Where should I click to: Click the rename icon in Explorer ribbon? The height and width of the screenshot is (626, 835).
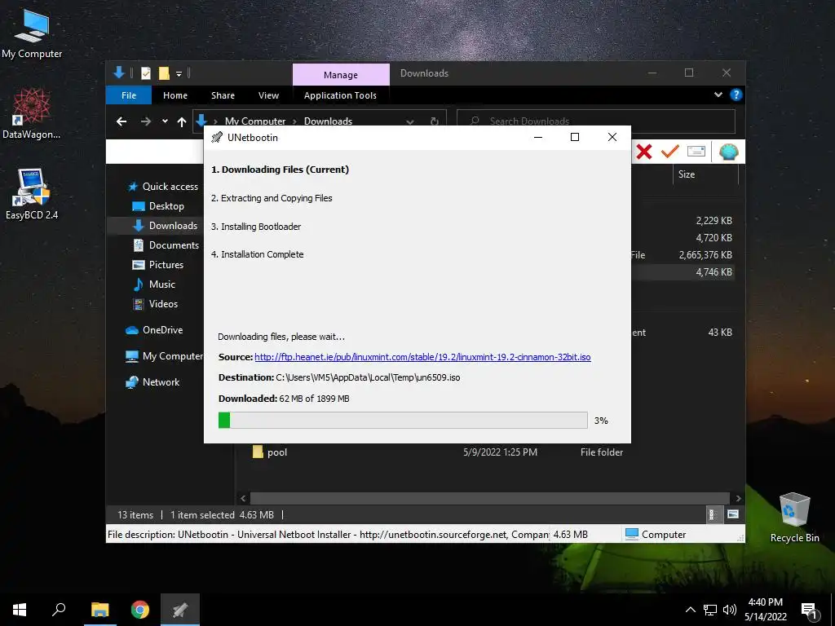tap(696, 151)
